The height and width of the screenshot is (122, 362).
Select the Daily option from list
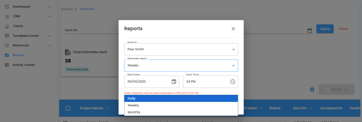click(181, 98)
